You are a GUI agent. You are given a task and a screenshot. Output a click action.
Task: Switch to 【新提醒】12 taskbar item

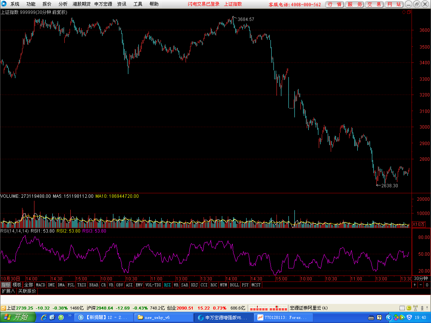[104, 317]
